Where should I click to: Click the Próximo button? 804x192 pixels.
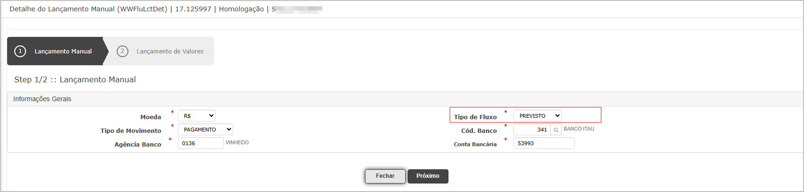pyautogui.click(x=428, y=176)
